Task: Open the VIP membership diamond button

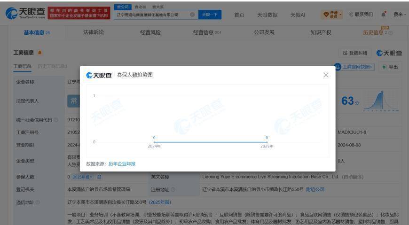Action: tap(331, 15)
